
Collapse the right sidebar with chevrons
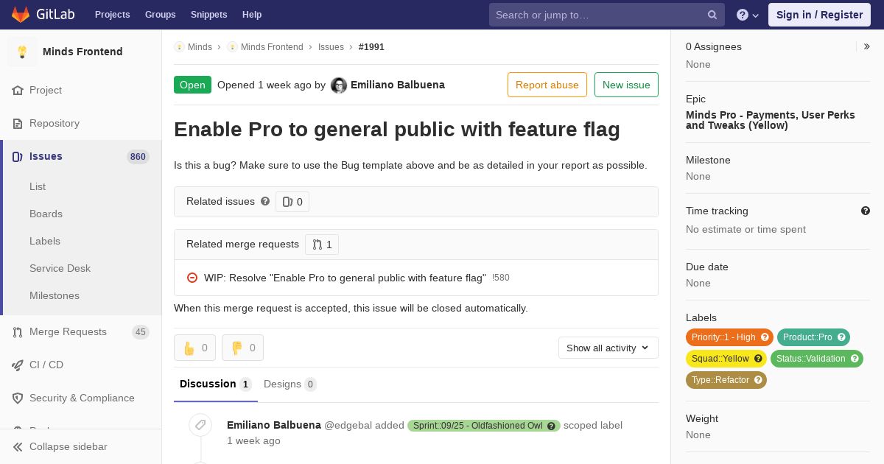click(867, 46)
